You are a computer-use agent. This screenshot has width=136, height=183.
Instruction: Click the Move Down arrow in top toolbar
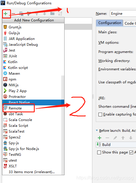[x=45, y=14]
